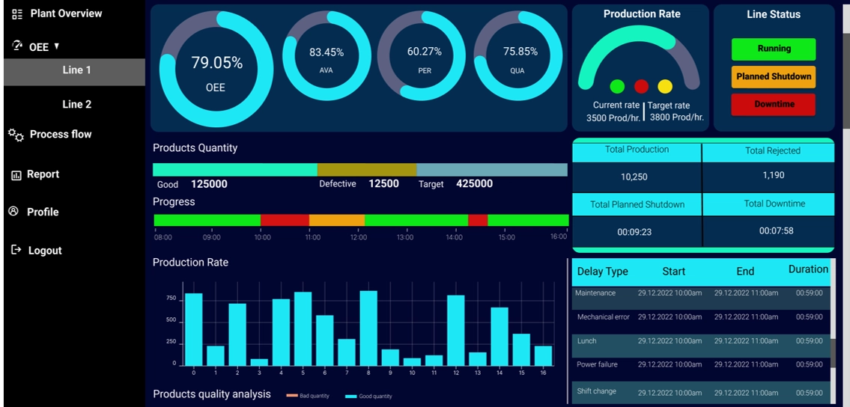Click the green indicator dot under Production Rate
This screenshot has height=407, width=850.
(x=617, y=87)
